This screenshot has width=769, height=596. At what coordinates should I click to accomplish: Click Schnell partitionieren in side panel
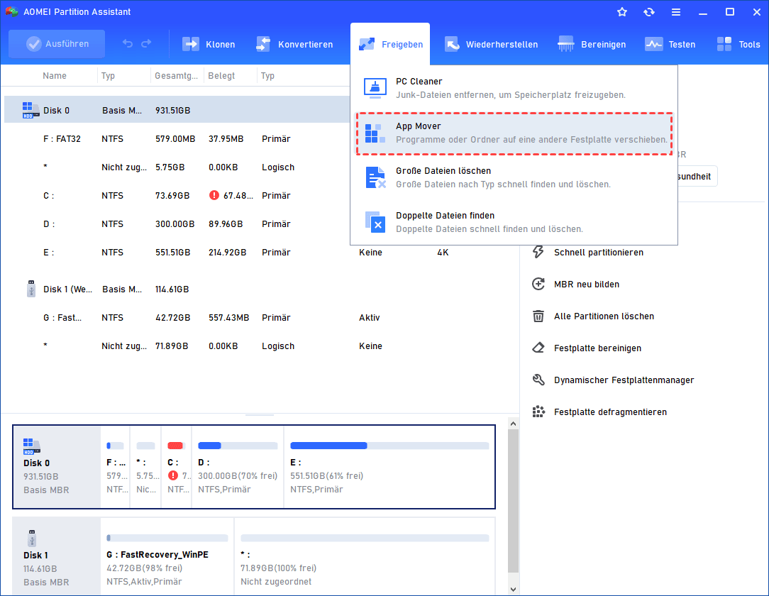point(598,253)
